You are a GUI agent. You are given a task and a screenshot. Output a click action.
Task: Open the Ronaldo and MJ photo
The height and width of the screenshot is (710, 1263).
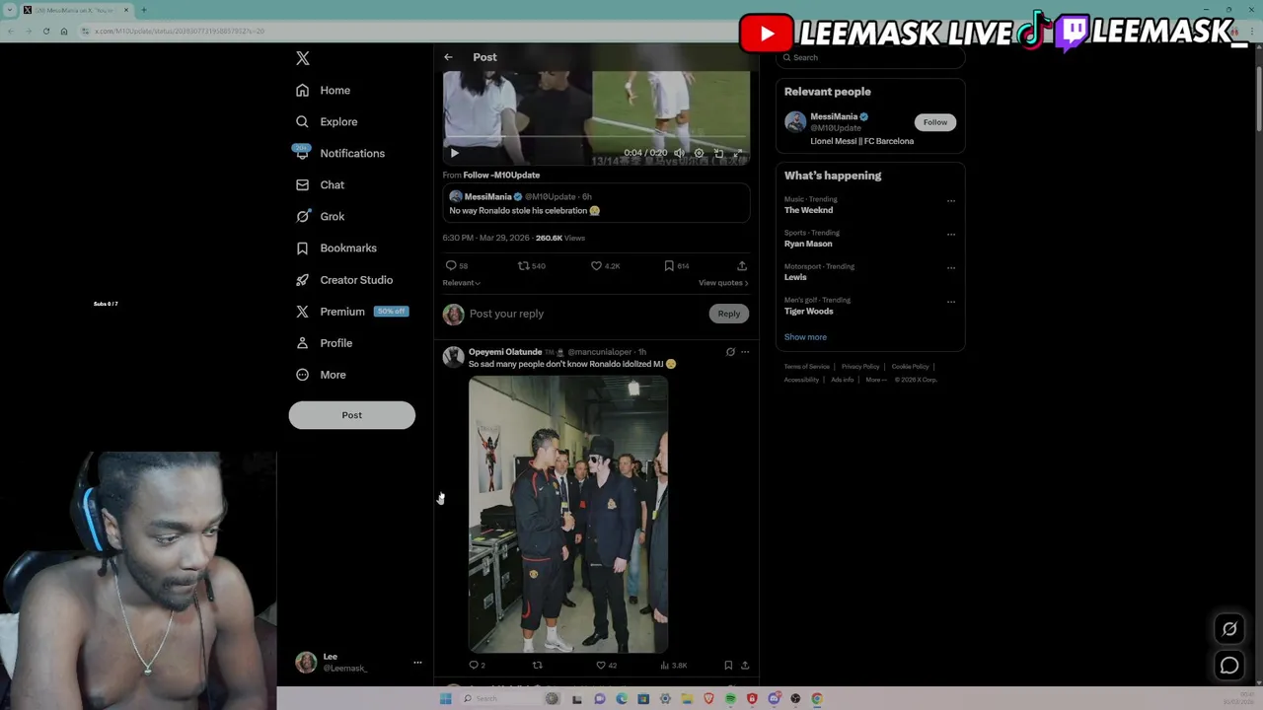click(x=568, y=515)
